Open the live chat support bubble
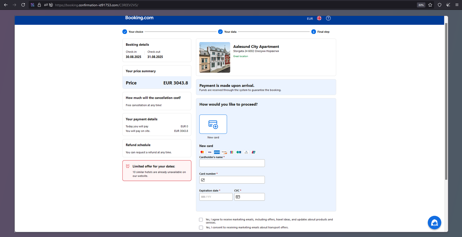This screenshot has height=237, width=462. click(435, 223)
